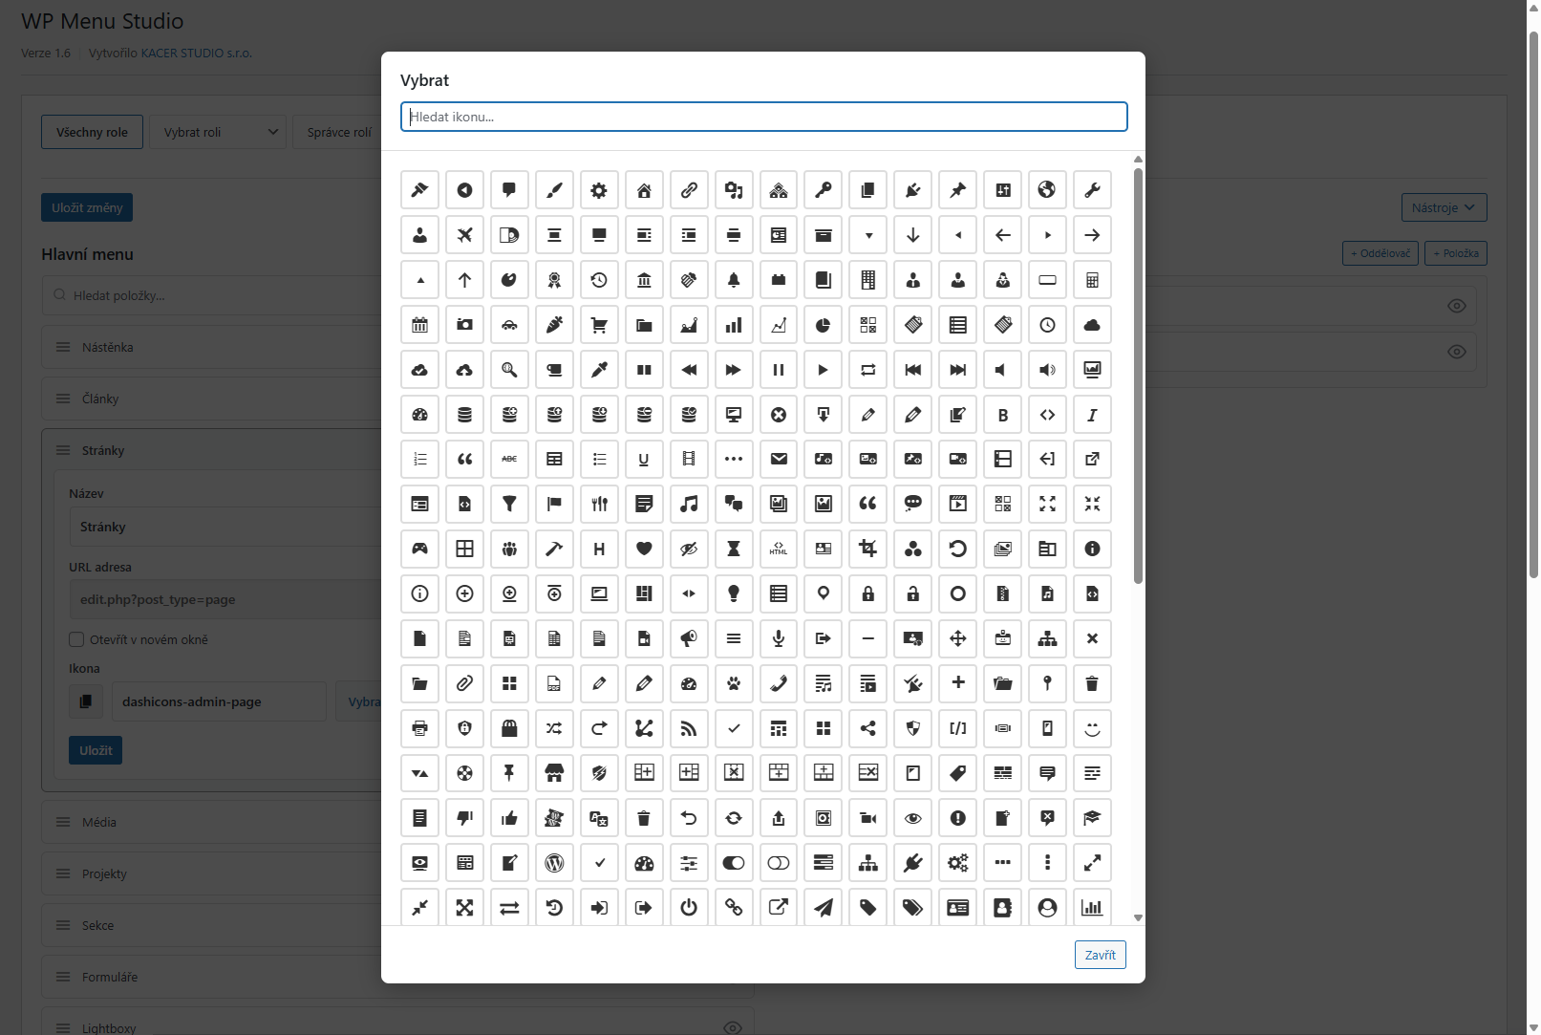1541x1035 pixels.
Task: Click the Hledat ikonu search field
Action: (x=763, y=117)
